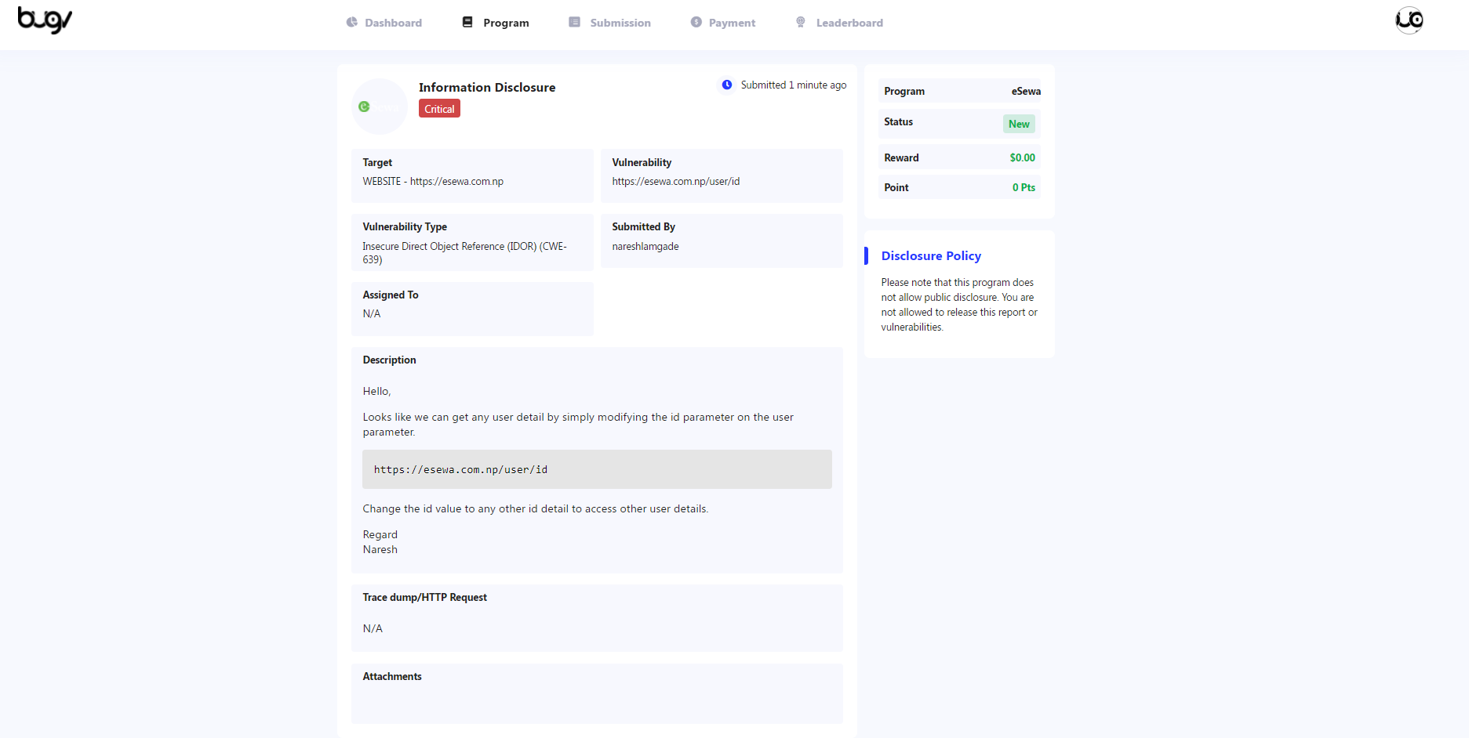
Task: Click the Submitted By label
Action: point(644,227)
